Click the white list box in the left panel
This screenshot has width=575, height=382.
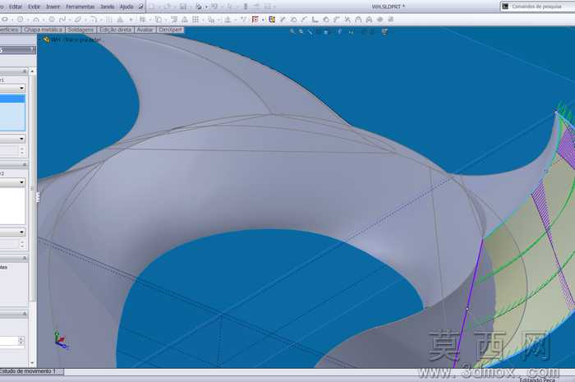tap(12, 206)
